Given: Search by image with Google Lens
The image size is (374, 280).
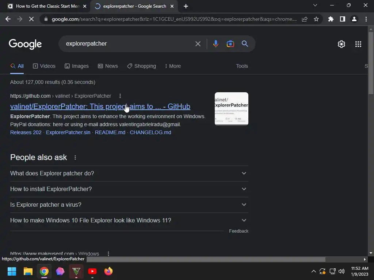Looking at the screenshot, I should click(x=230, y=44).
